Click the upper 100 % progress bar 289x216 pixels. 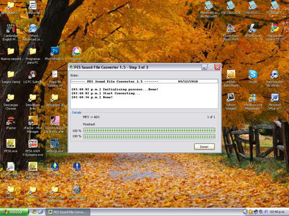tap(149, 130)
